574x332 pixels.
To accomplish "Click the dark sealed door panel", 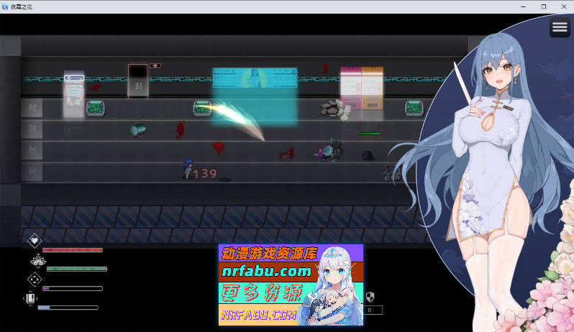I will tap(137, 80).
